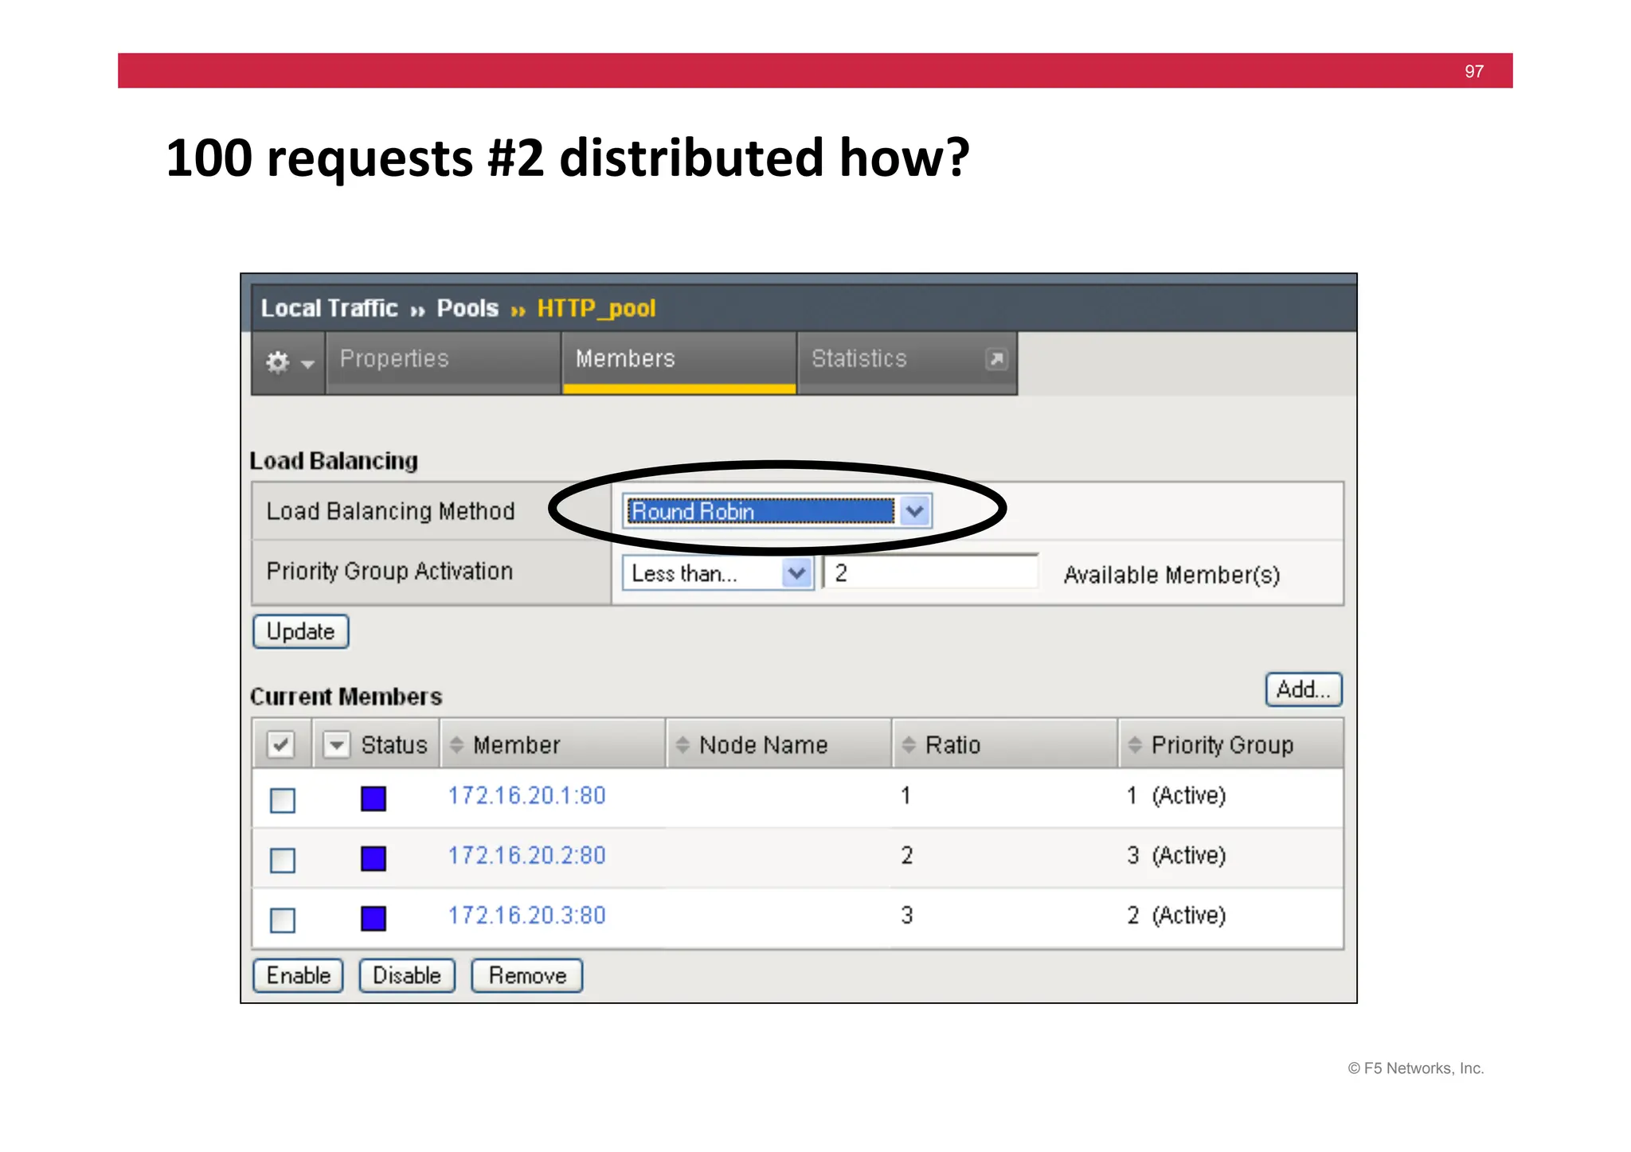Screen dimensions: 1631x1152
Task: Check the box for member 172.16.20.2:80
Action: [283, 860]
